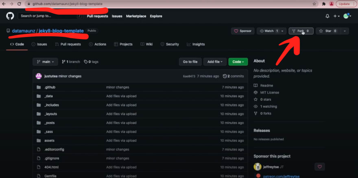Image resolution: width=358 pixels, height=178 pixels.
Task: Open the browser extensions puzzle icon
Action: coord(323,4)
